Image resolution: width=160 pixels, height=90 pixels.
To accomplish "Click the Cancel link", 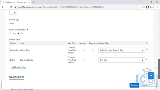I will (x=144, y=85).
